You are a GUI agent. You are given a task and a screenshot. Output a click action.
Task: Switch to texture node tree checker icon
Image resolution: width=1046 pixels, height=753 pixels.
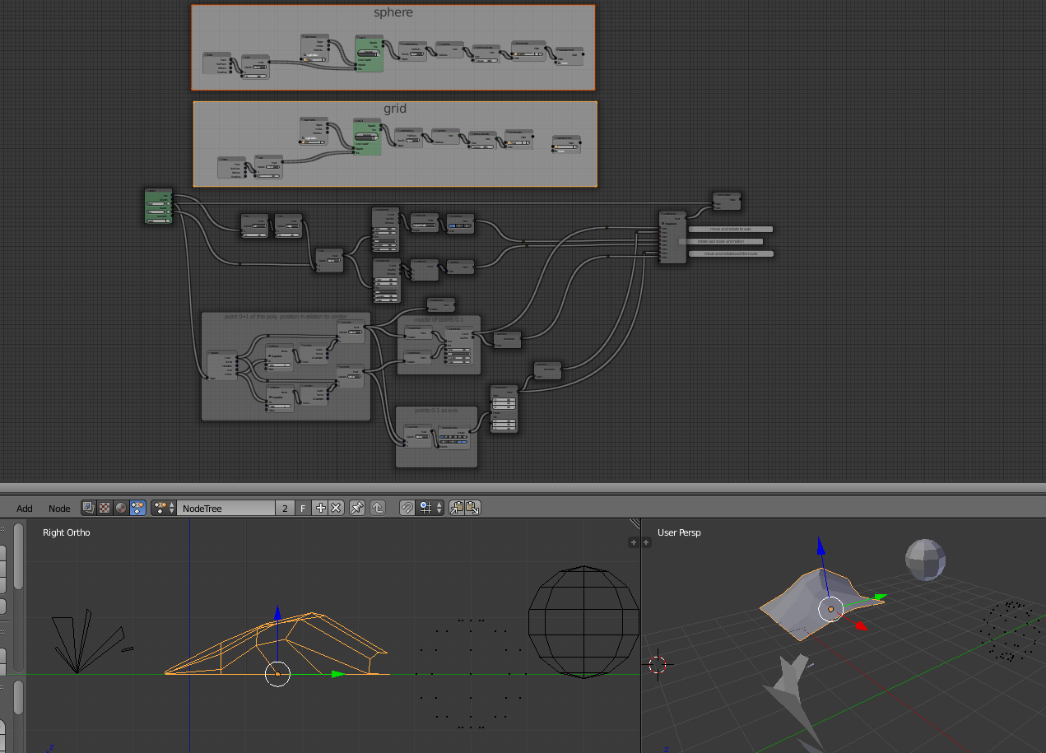point(105,508)
